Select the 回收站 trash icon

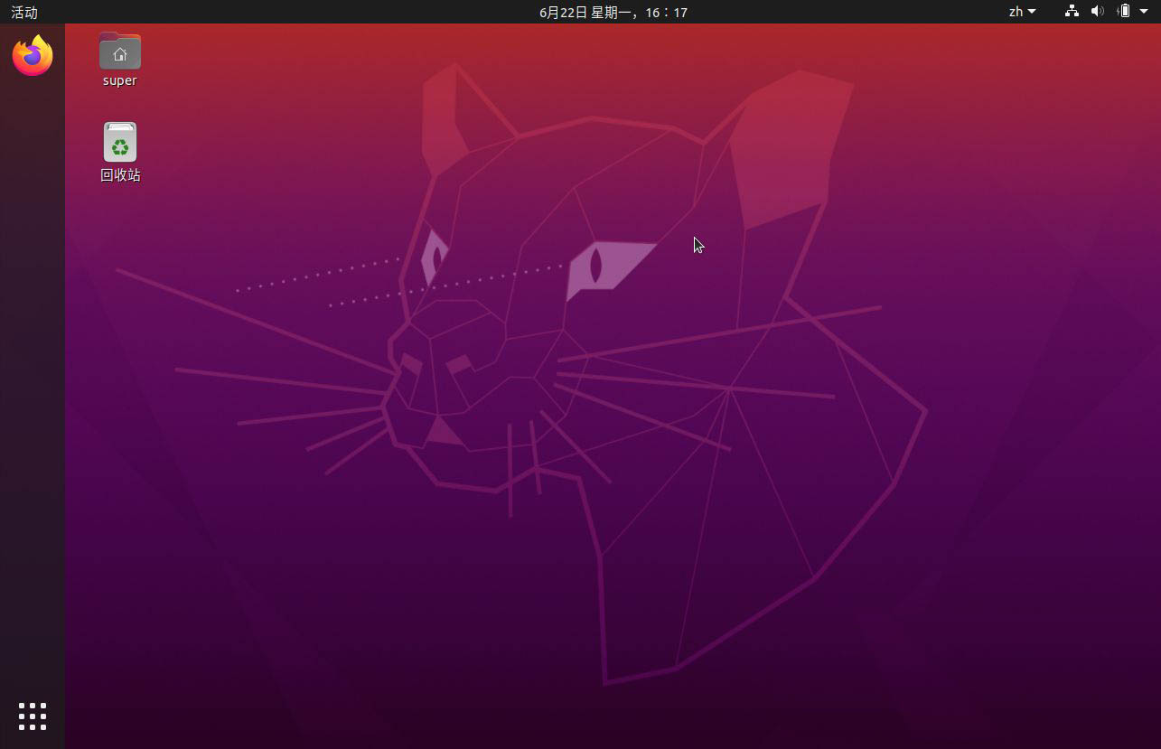coord(120,143)
